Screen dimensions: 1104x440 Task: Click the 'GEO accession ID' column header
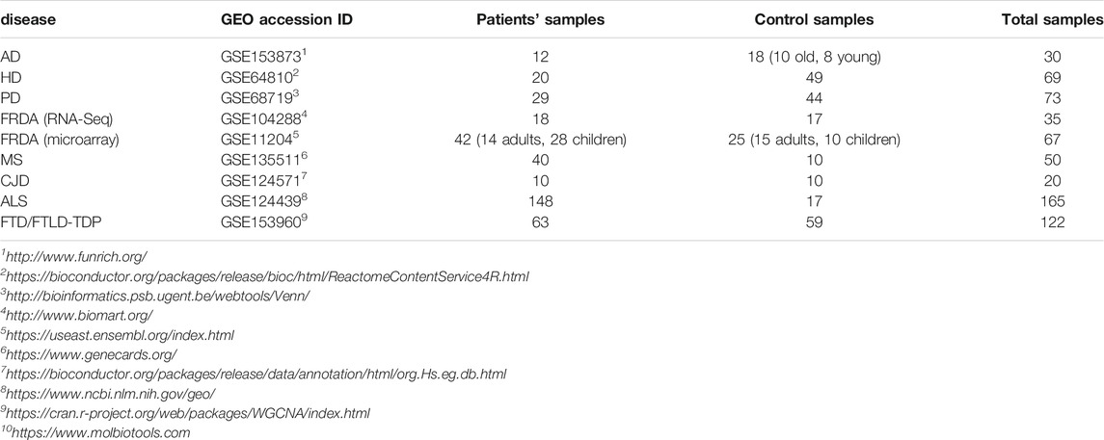click(x=287, y=19)
